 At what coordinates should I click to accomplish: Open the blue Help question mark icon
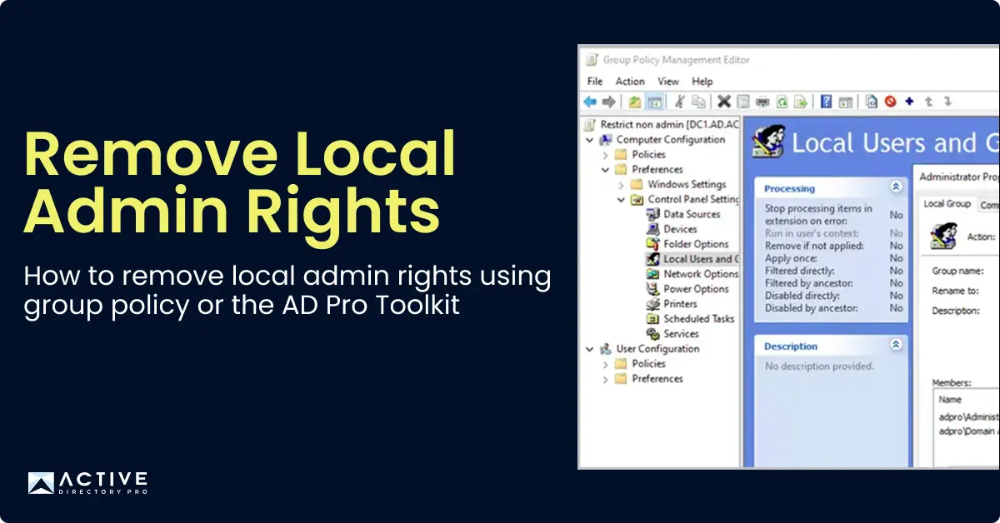pos(826,102)
